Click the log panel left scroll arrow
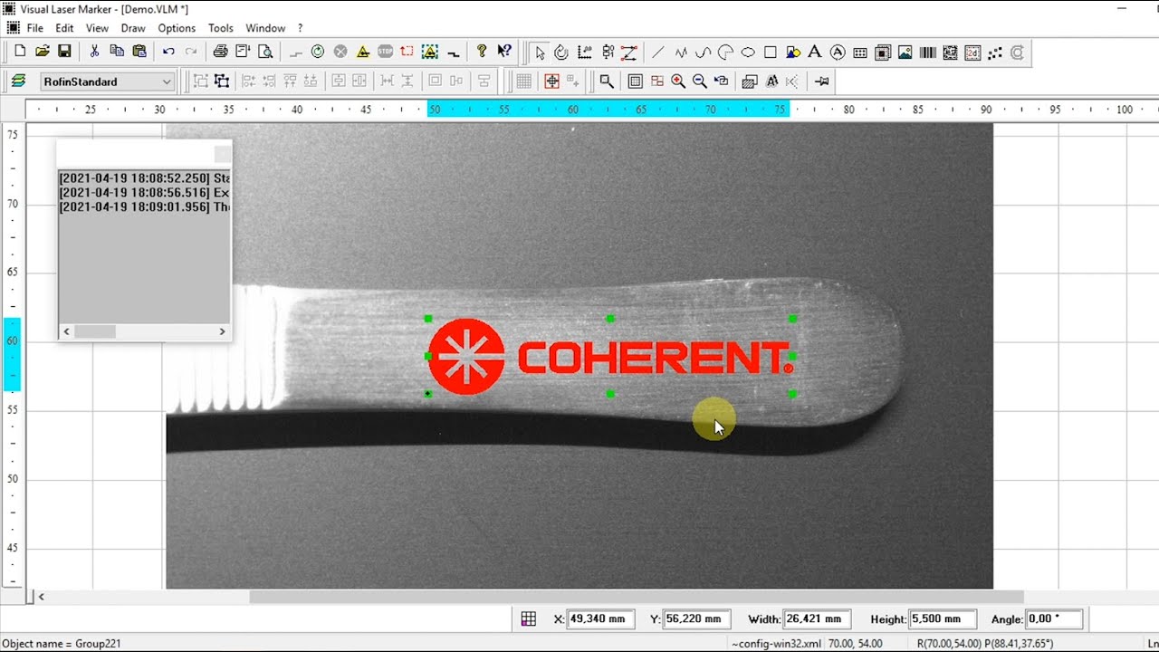1159x652 pixels. tap(66, 331)
